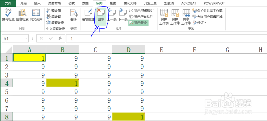Run the Spelling check (拼写检查) tool

coord(8,15)
